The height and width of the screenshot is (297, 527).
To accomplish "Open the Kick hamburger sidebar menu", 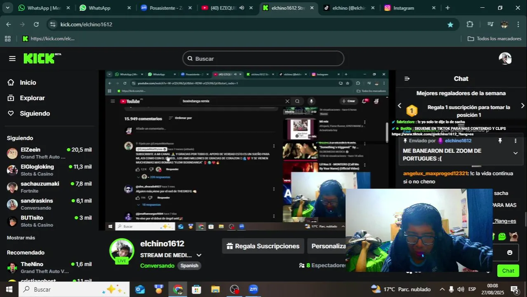I will [12, 59].
